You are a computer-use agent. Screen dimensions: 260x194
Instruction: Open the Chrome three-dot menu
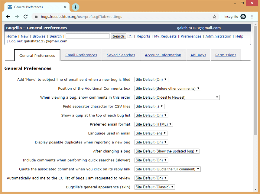pos(252,17)
